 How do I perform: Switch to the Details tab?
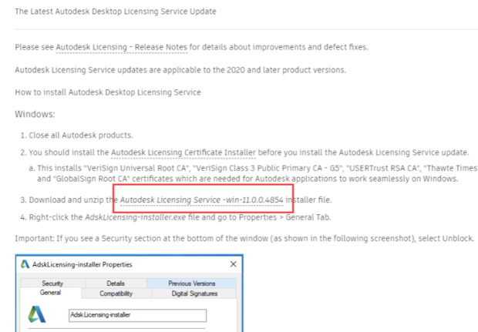click(x=116, y=283)
